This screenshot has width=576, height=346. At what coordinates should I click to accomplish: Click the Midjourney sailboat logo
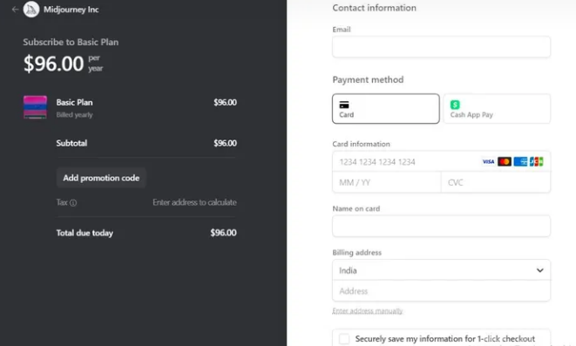tap(31, 10)
